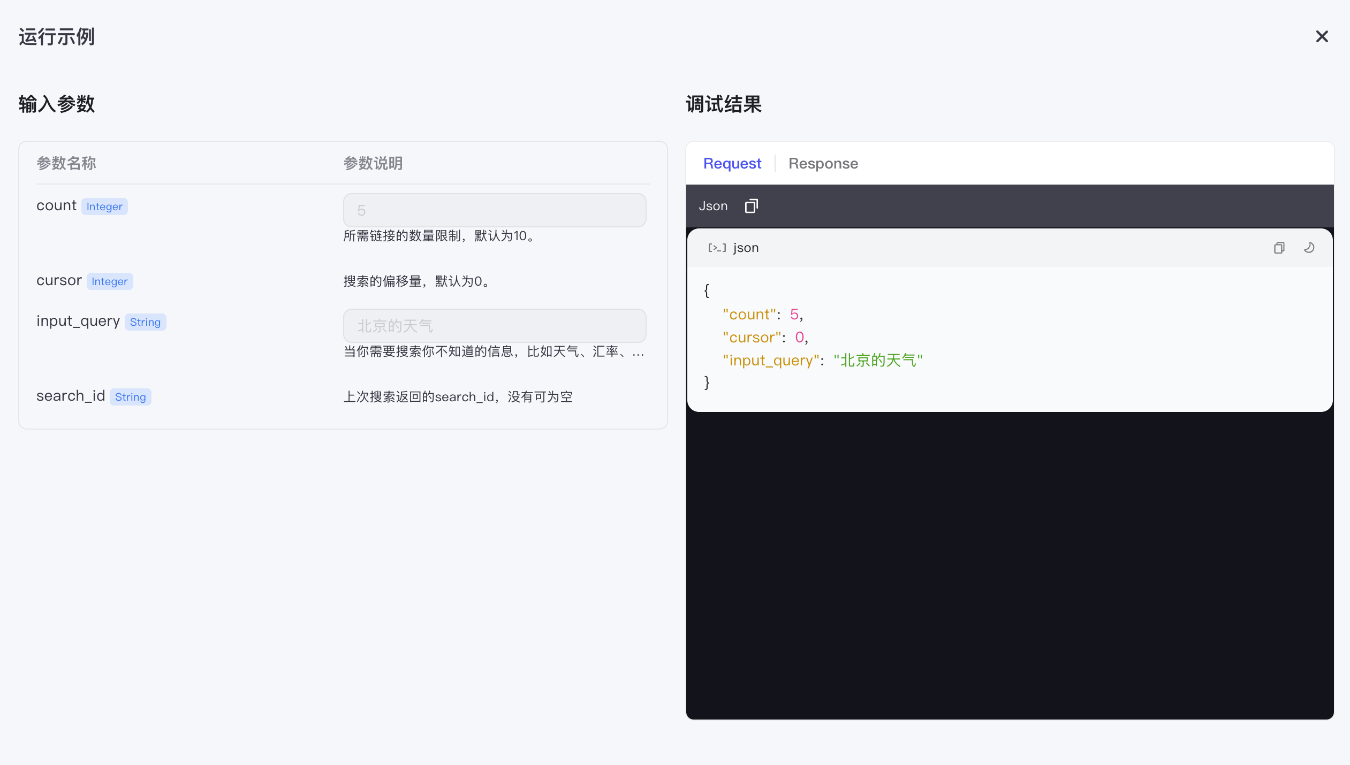Click the Json label in the dark header
Screen dimensions: 1350x765
coord(713,206)
